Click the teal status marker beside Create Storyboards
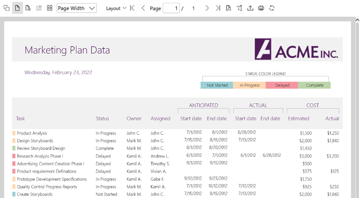361x198 pixels. 14,194
